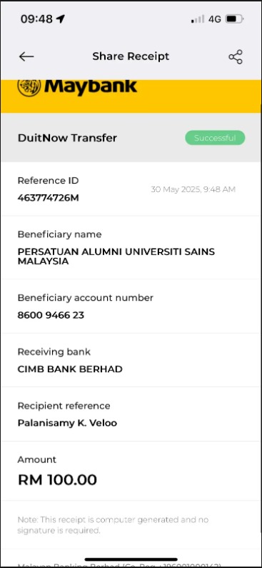This screenshot has width=262, height=568.
Task: Tap the Successful status badge
Action: coord(215,138)
